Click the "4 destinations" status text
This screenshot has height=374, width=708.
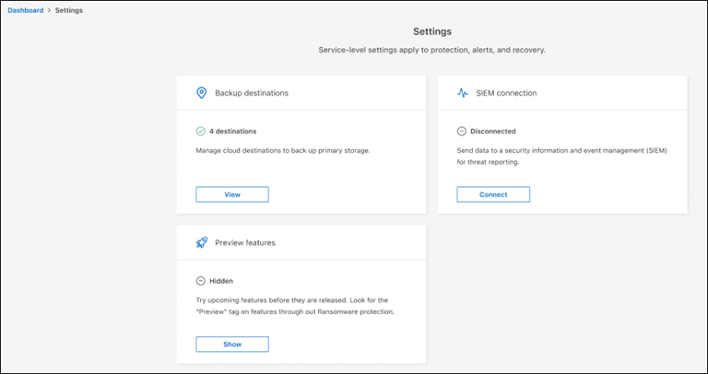coord(232,131)
